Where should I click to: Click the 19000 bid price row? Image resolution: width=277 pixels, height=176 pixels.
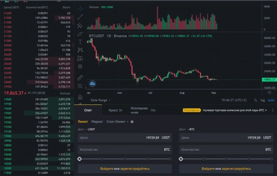point(37,136)
